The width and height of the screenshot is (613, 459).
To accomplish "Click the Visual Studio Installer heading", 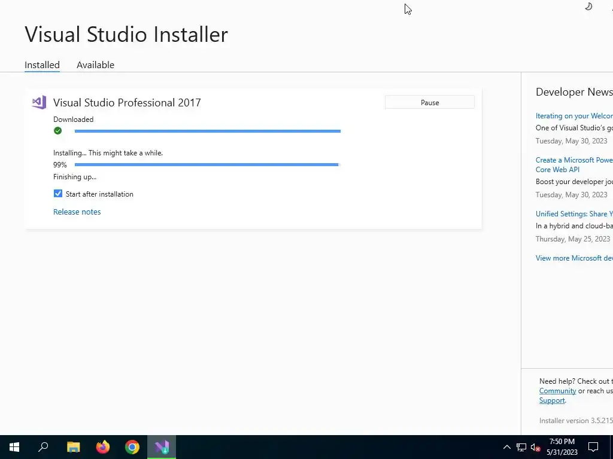I will tap(126, 34).
